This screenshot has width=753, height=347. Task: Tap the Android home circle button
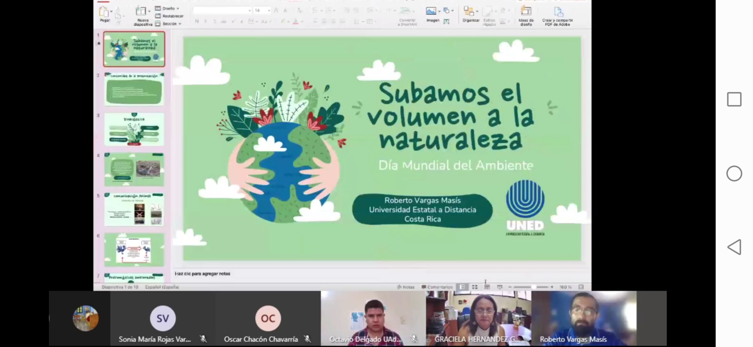734,173
